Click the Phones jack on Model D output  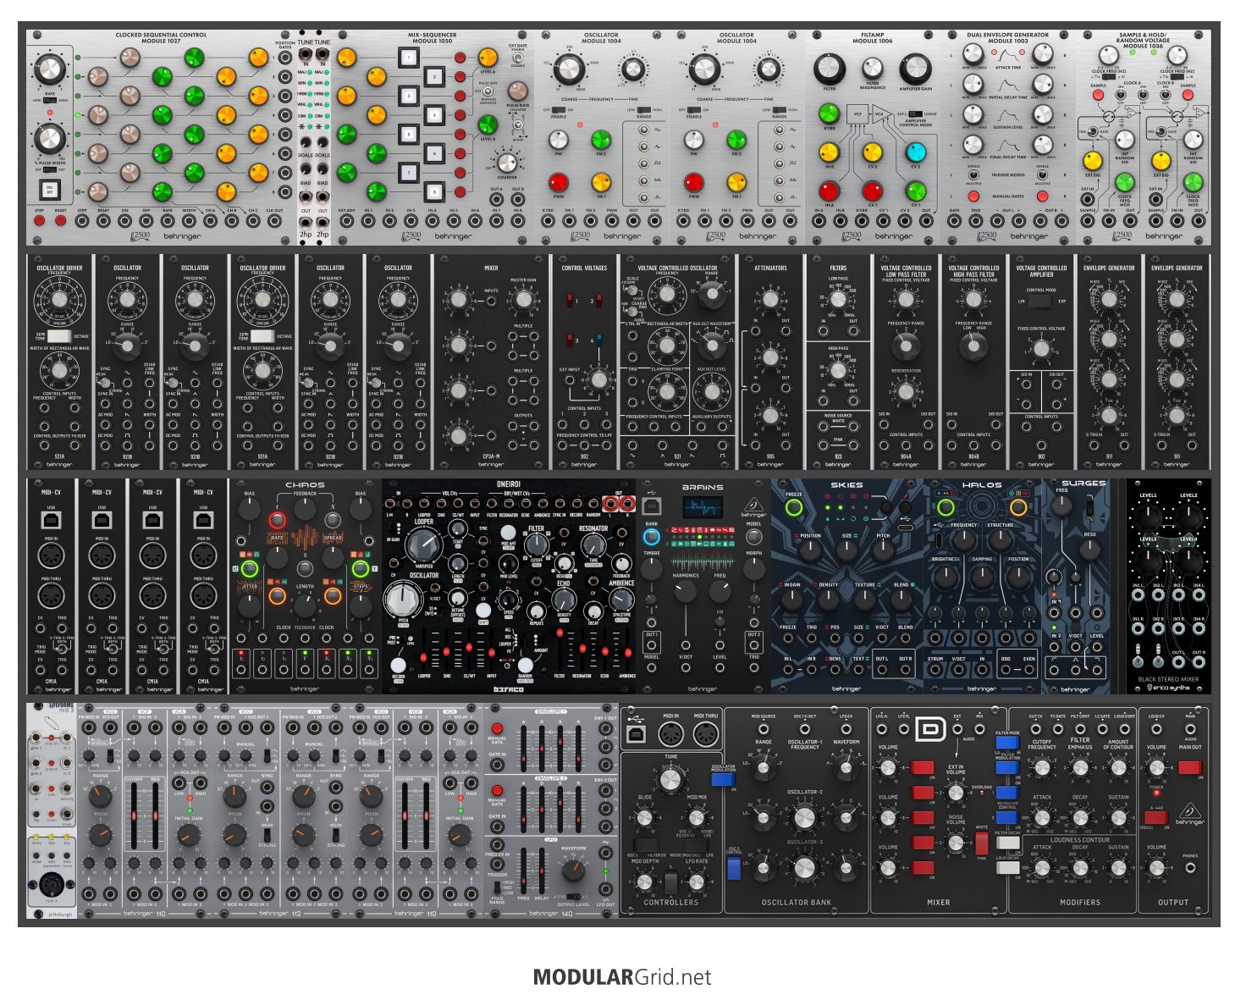(1190, 868)
